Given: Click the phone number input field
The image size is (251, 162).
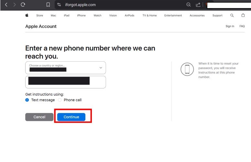Looking at the screenshot, I should tap(66, 82).
